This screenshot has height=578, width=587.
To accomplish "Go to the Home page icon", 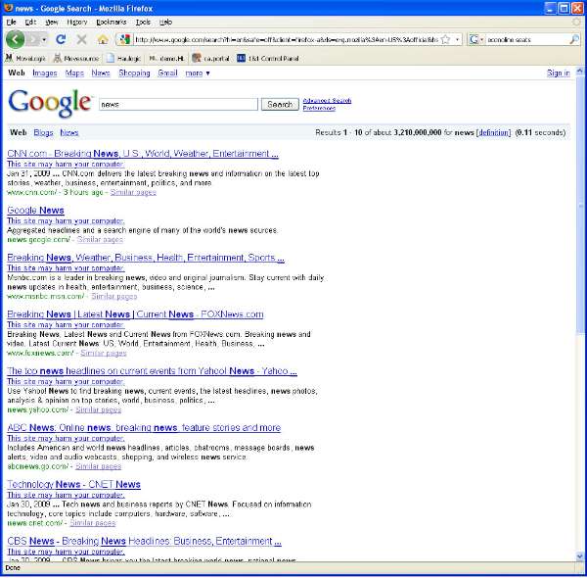I will [x=103, y=39].
